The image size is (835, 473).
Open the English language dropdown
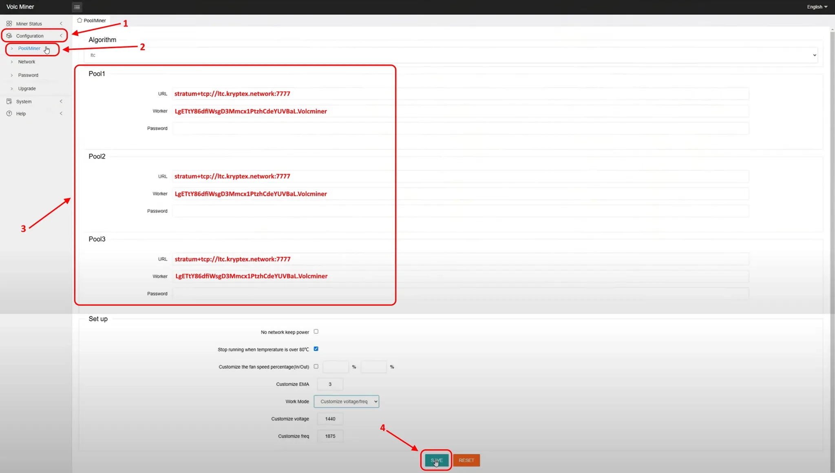click(x=817, y=7)
